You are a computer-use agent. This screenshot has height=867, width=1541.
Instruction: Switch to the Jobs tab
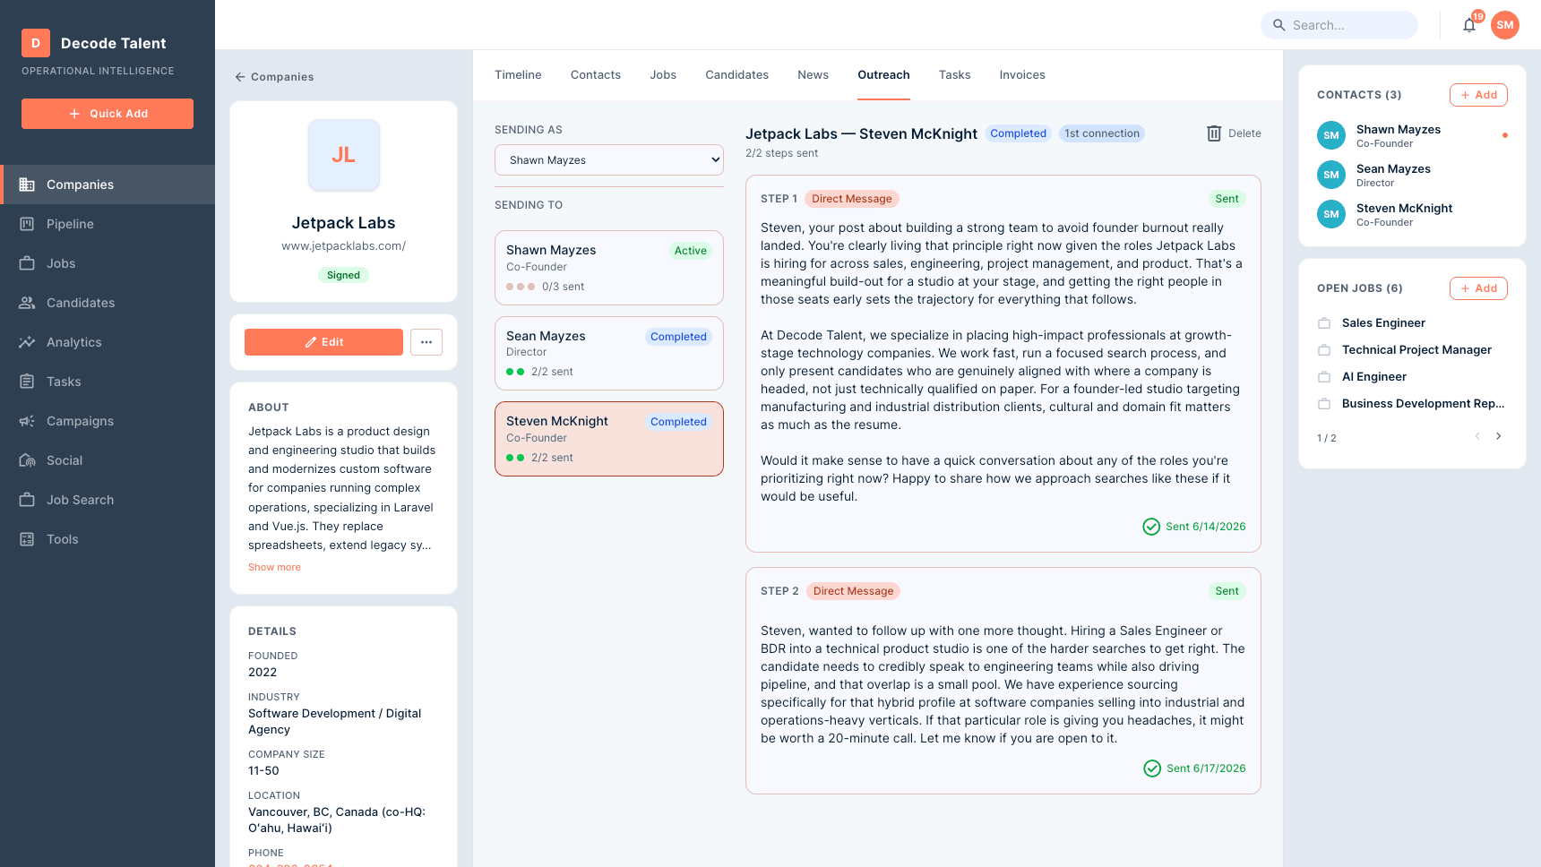663,75
